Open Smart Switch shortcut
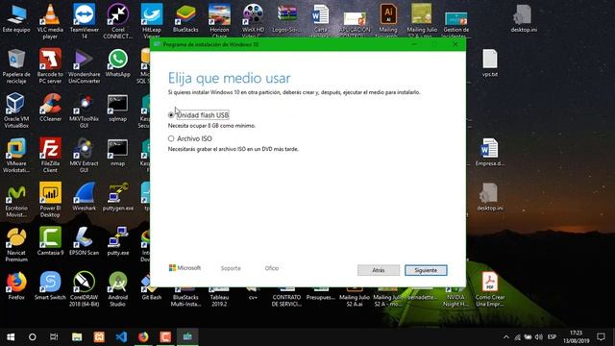Viewport: 615px width, 346px height. tap(50, 285)
